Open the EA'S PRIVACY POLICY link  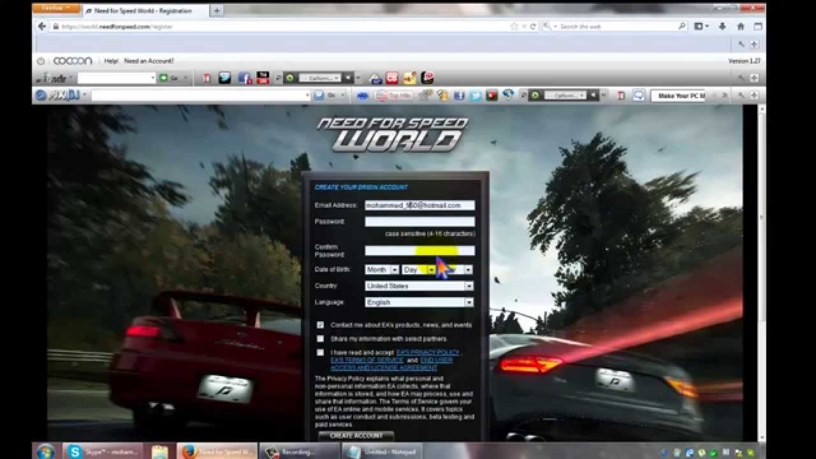pos(428,352)
